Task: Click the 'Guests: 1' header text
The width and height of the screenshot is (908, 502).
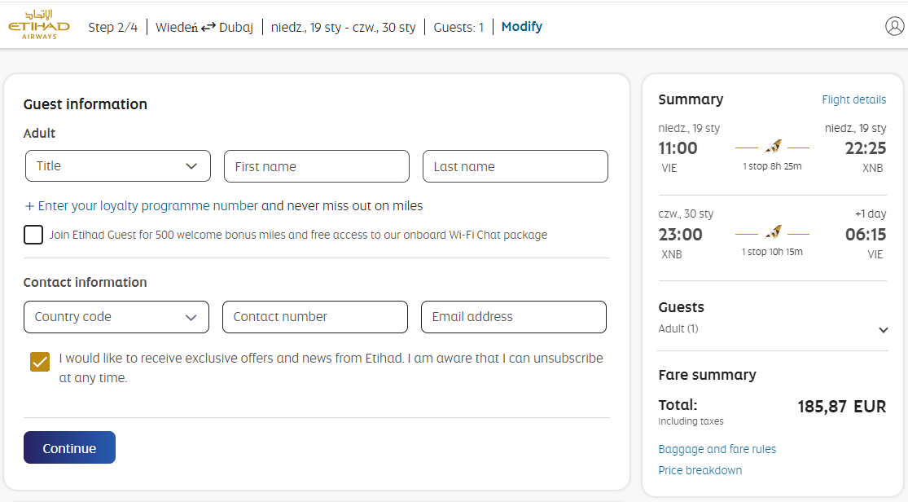Action: pyautogui.click(x=458, y=27)
